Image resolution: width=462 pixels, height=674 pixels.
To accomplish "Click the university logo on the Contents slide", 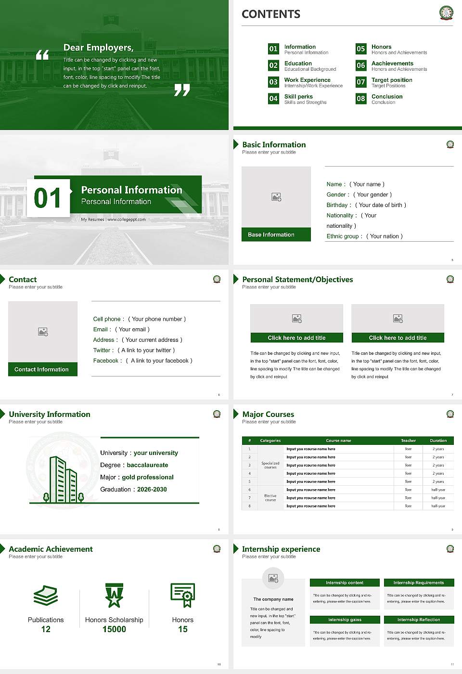I will click(x=447, y=13).
